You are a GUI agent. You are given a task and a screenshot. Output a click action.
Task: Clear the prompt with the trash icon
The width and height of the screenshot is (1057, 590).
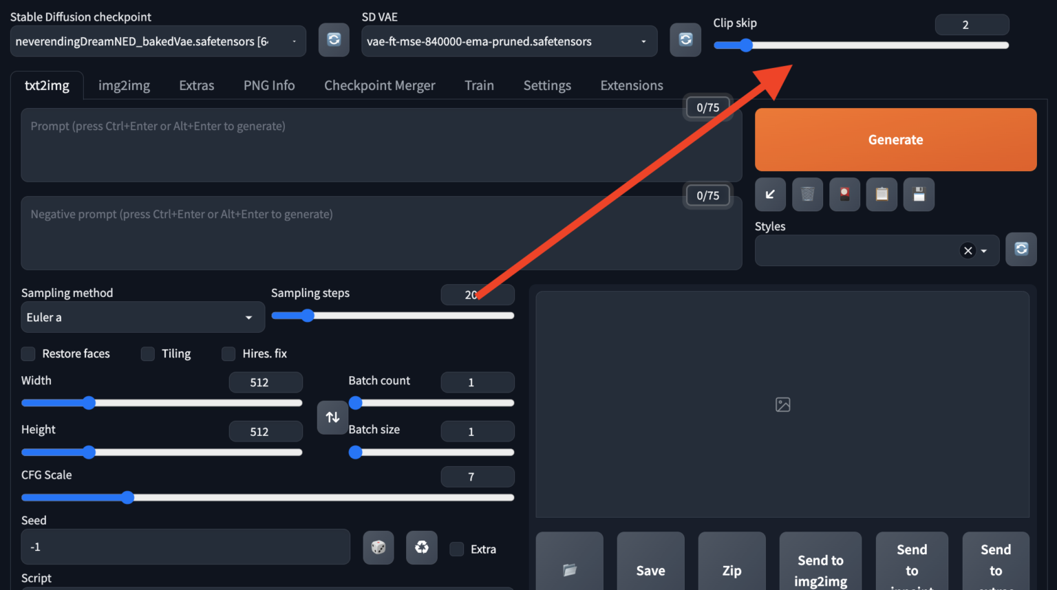807,195
